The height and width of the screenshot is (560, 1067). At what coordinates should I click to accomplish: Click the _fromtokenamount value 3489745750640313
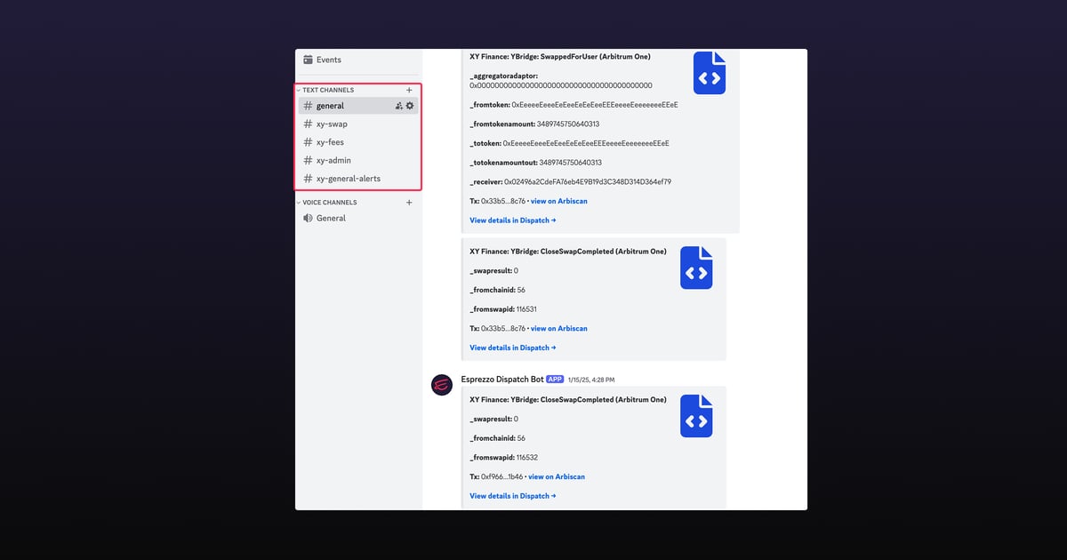click(x=568, y=124)
